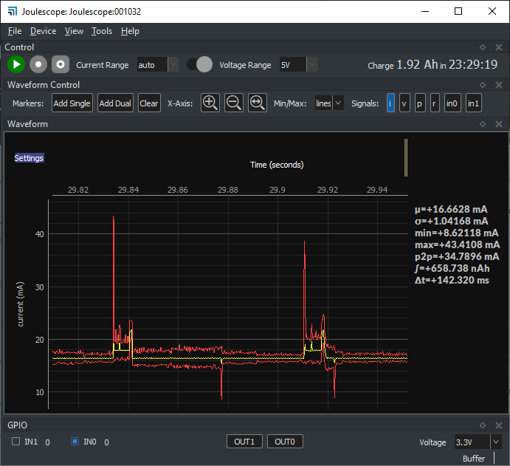Click the statistics record button with square icon
510x466 pixels.
point(61,64)
